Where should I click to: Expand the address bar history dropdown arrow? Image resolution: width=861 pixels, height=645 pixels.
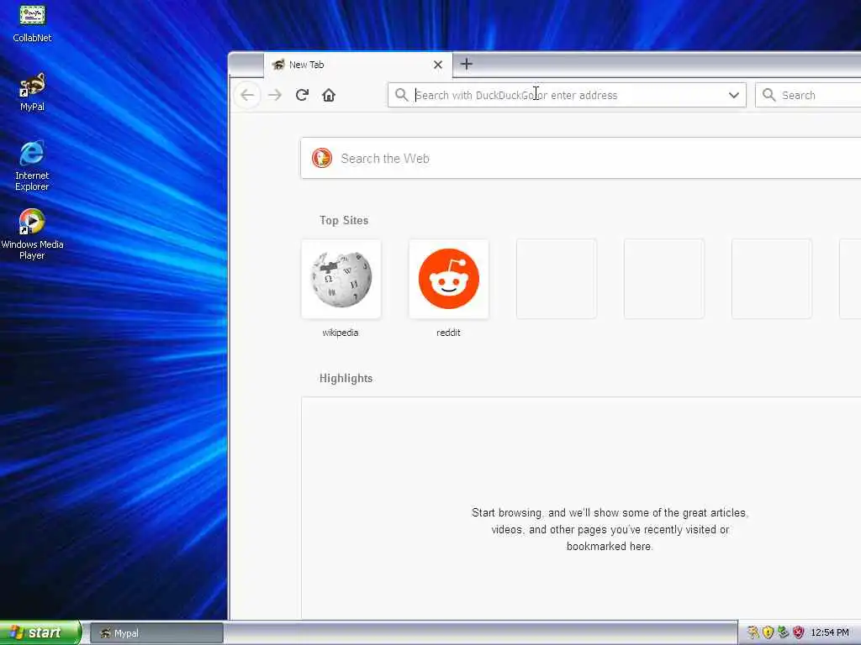click(733, 95)
